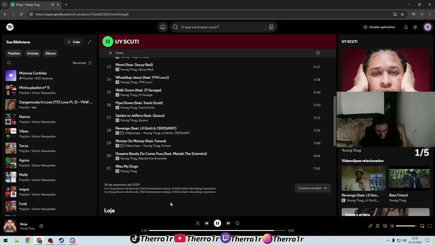Pause playback with the green UY SCUTI button
Viewport: 435px width, 245px height.
(108, 42)
